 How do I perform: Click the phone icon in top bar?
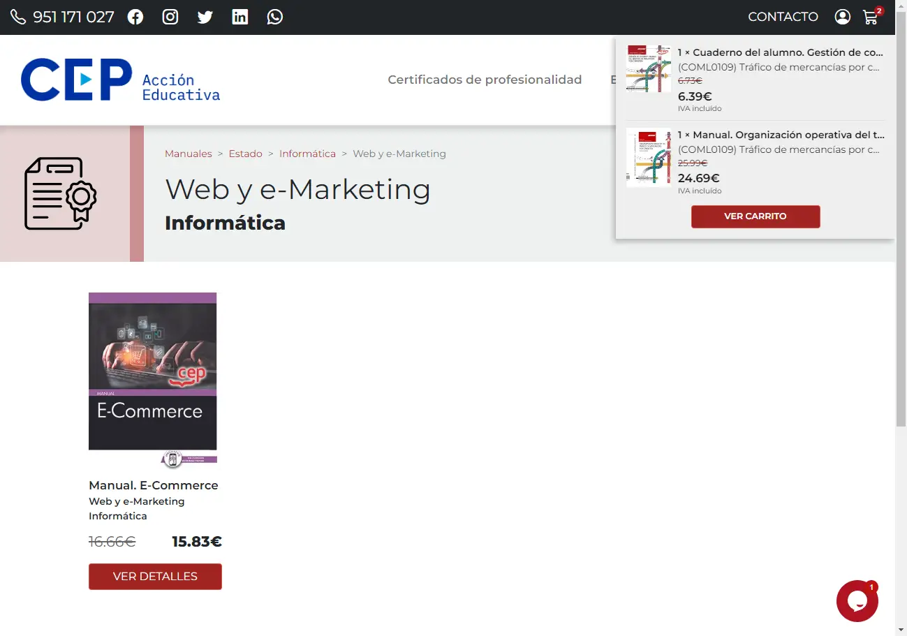(18, 17)
